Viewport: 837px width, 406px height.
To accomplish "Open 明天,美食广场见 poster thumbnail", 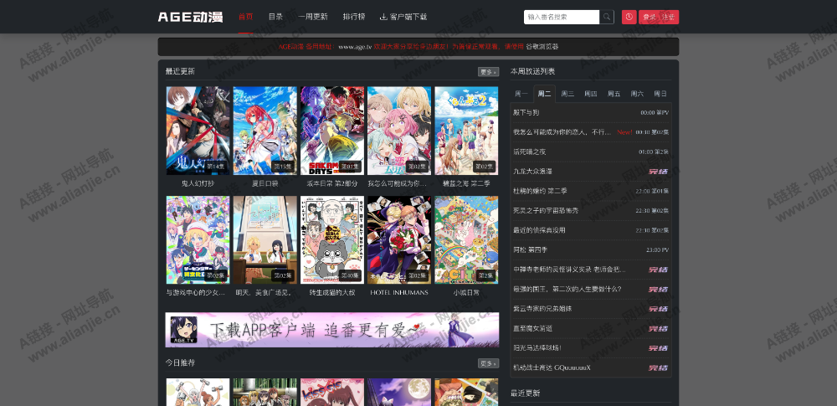I will pyautogui.click(x=265, y=240).
